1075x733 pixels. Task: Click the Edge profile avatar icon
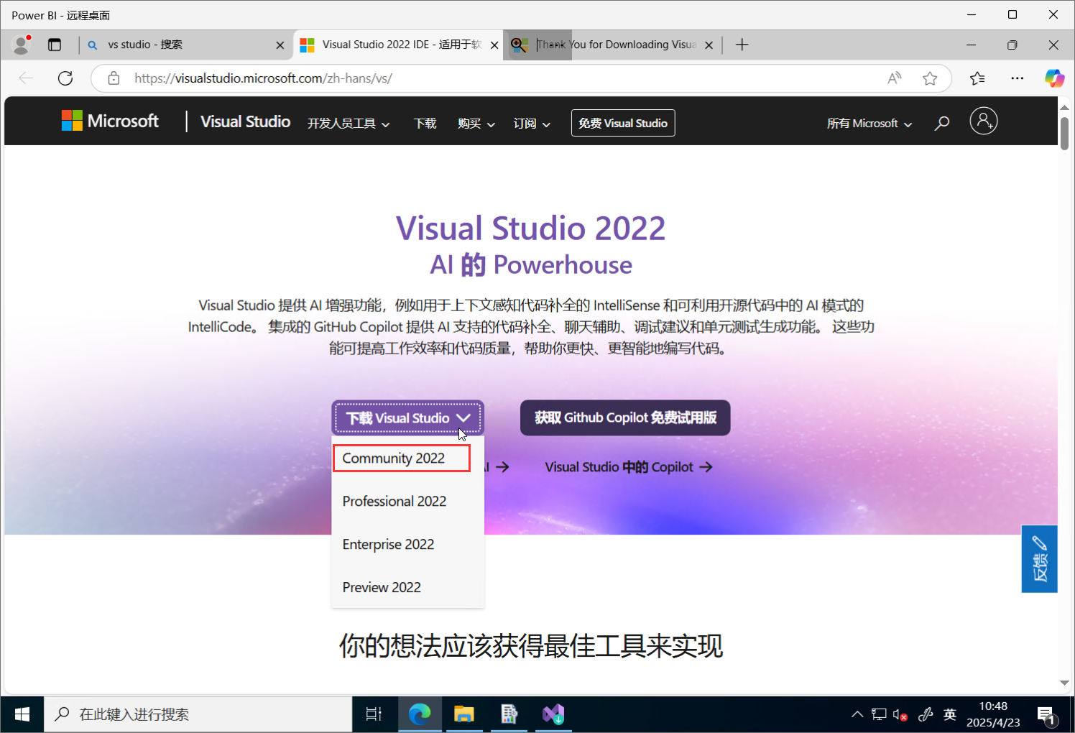pos(22,45)
